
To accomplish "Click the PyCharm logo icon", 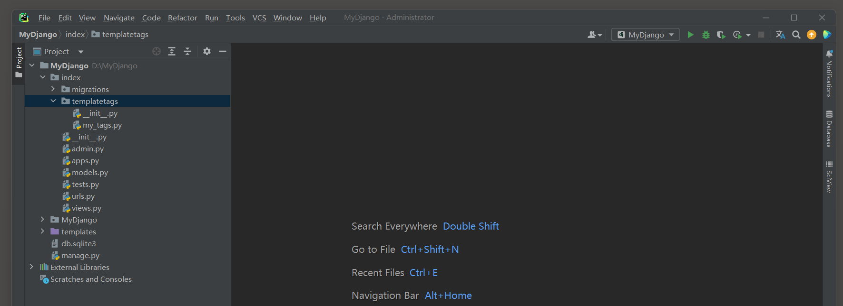I will pos(24,18).
